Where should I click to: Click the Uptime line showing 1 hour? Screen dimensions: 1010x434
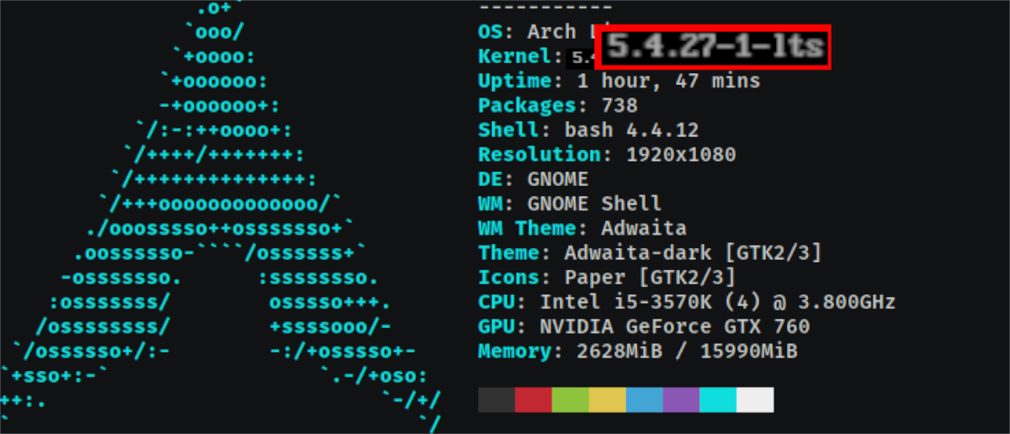click(619, 82)
